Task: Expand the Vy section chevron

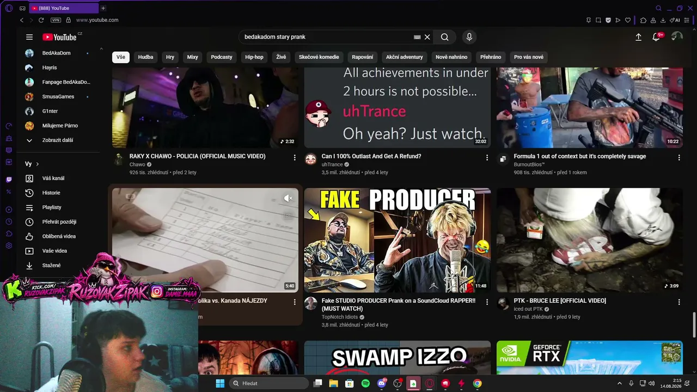Action: pos(37,164)
